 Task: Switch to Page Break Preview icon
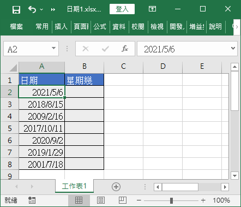[x=123, y=200]
